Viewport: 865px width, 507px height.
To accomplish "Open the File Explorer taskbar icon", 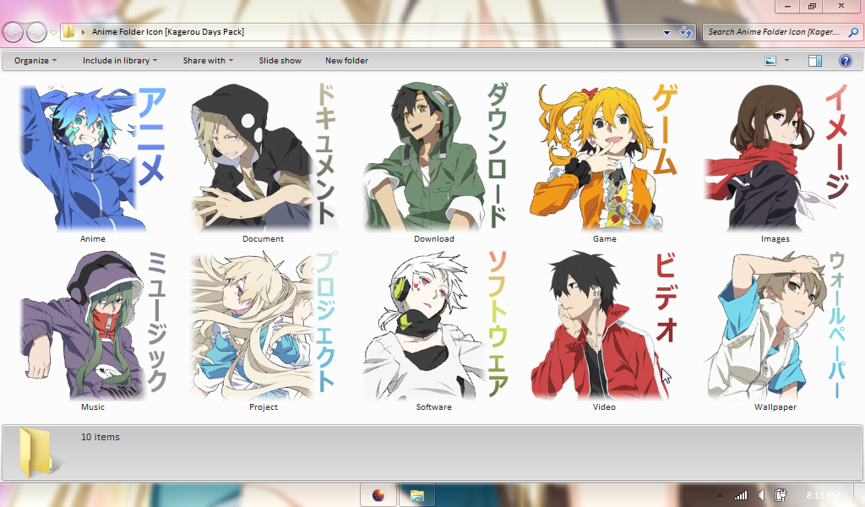I will (x=417, y=495).
